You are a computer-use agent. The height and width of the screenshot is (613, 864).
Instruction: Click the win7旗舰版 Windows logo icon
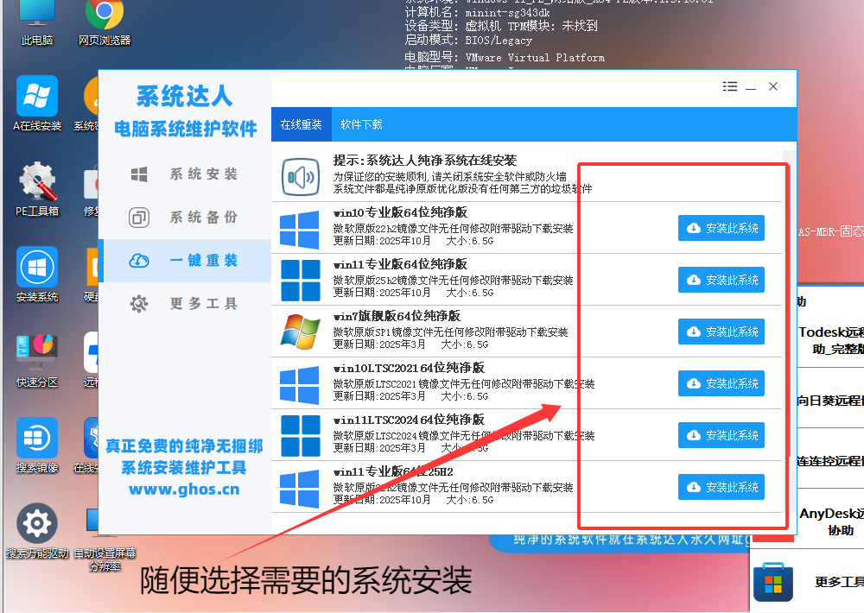click(300, 332)
